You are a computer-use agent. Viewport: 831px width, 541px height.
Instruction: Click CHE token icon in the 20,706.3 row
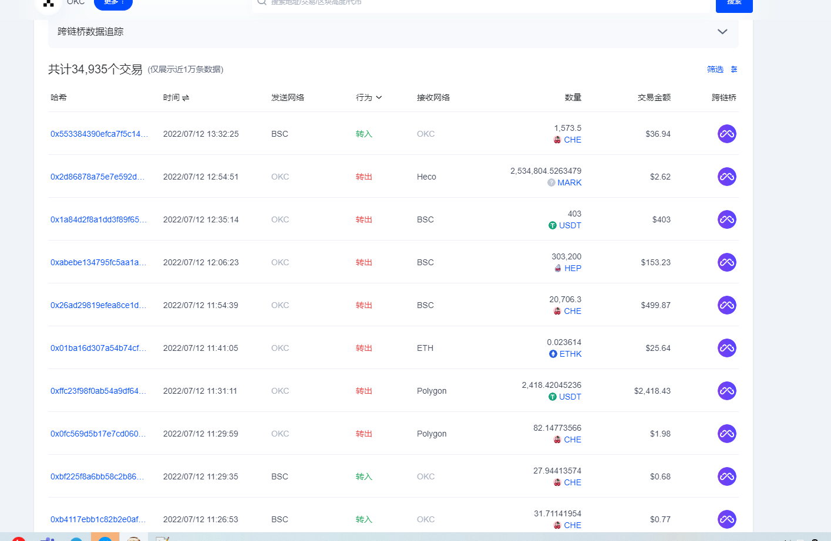coord(557,311)
